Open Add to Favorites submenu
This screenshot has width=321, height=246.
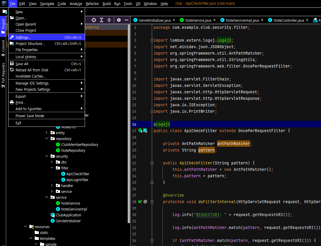tap(47, 109)
